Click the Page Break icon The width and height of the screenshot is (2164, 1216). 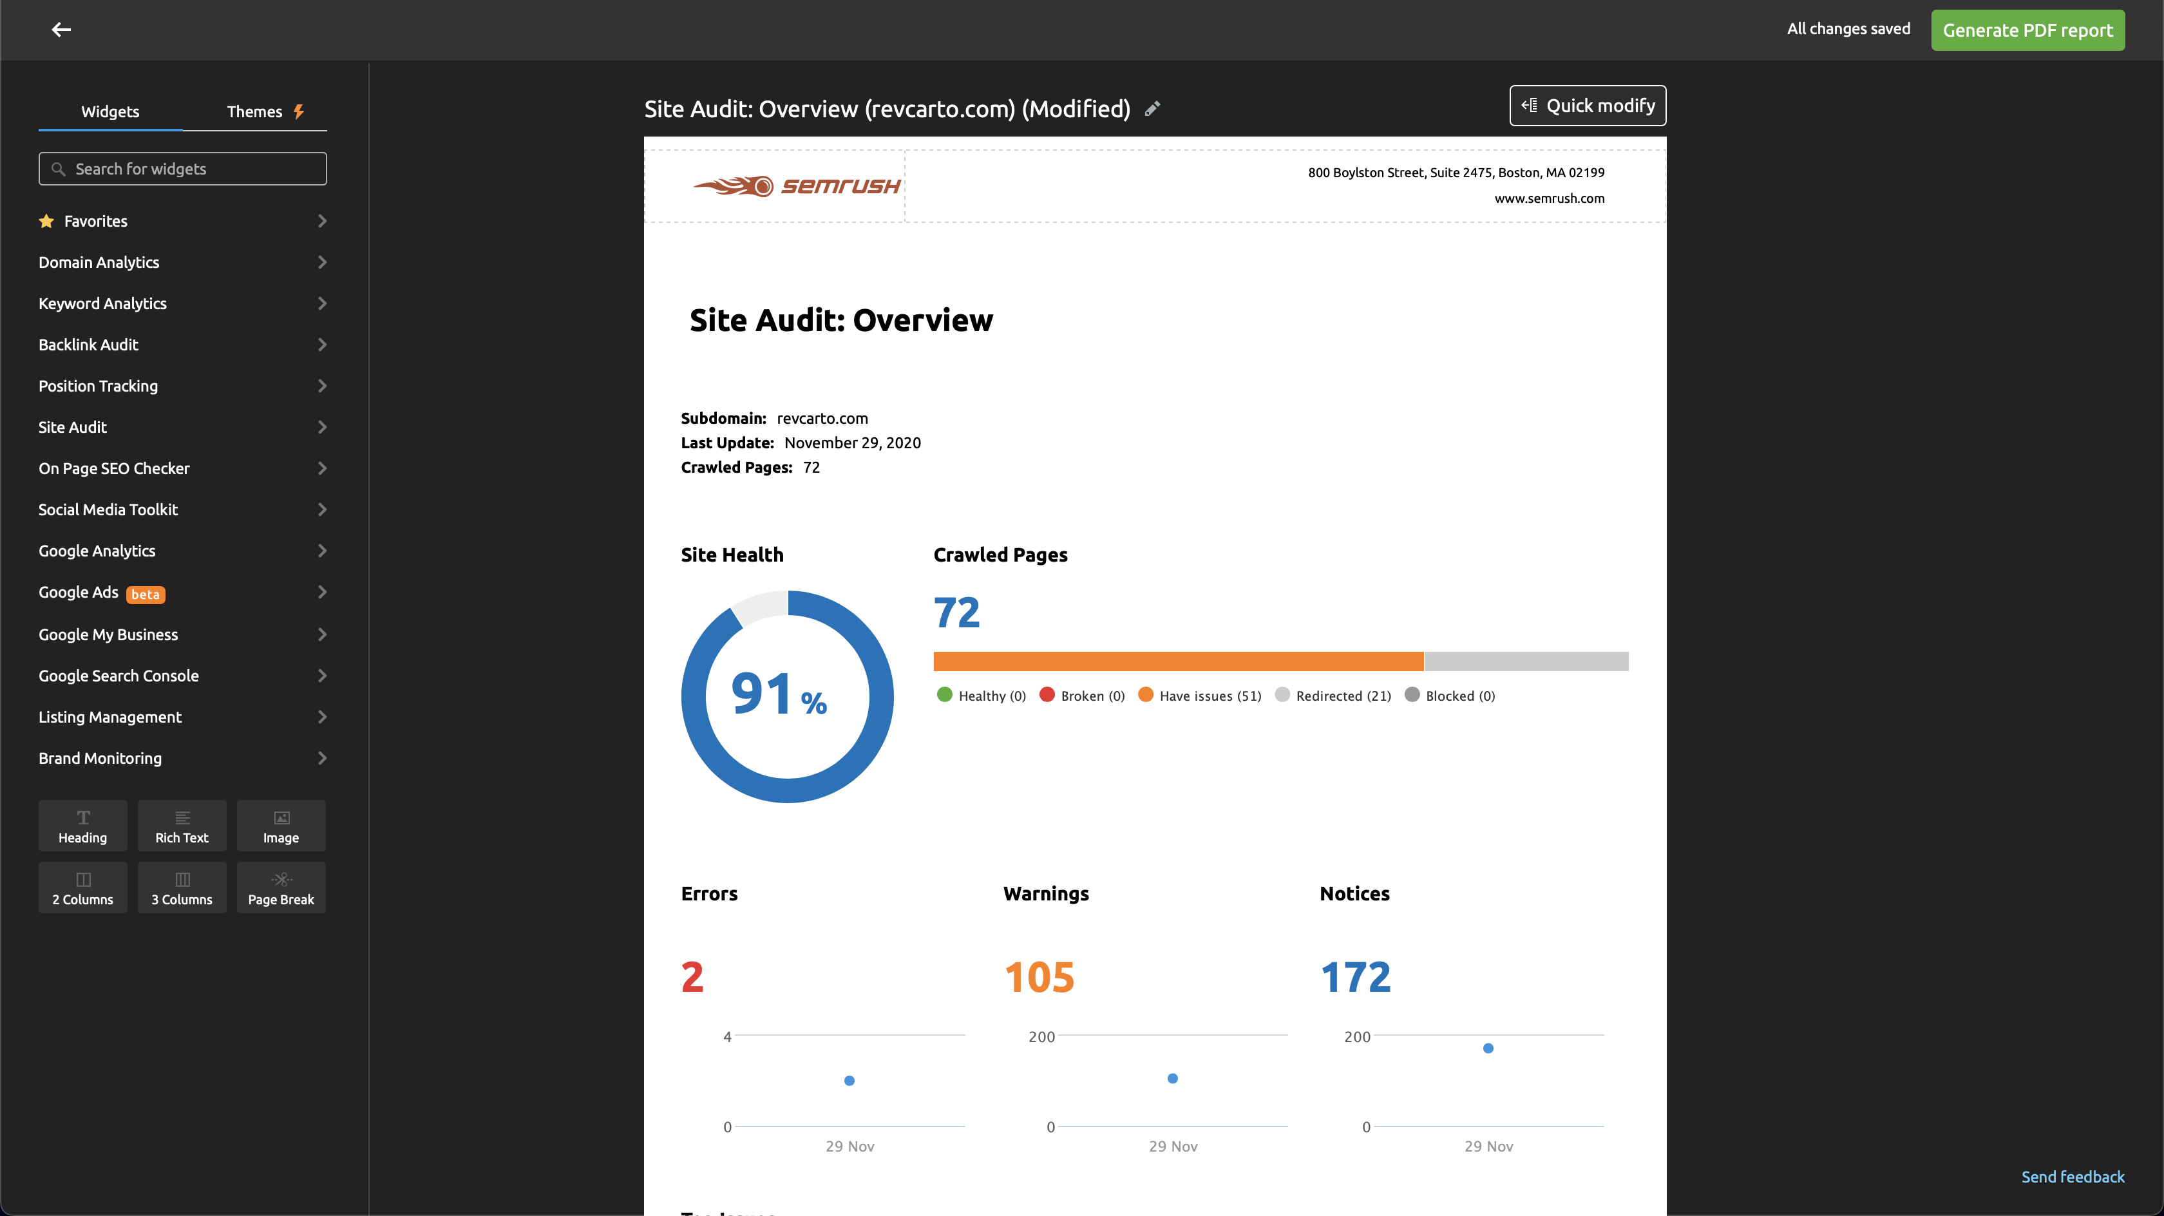click(x=281, y=888)
